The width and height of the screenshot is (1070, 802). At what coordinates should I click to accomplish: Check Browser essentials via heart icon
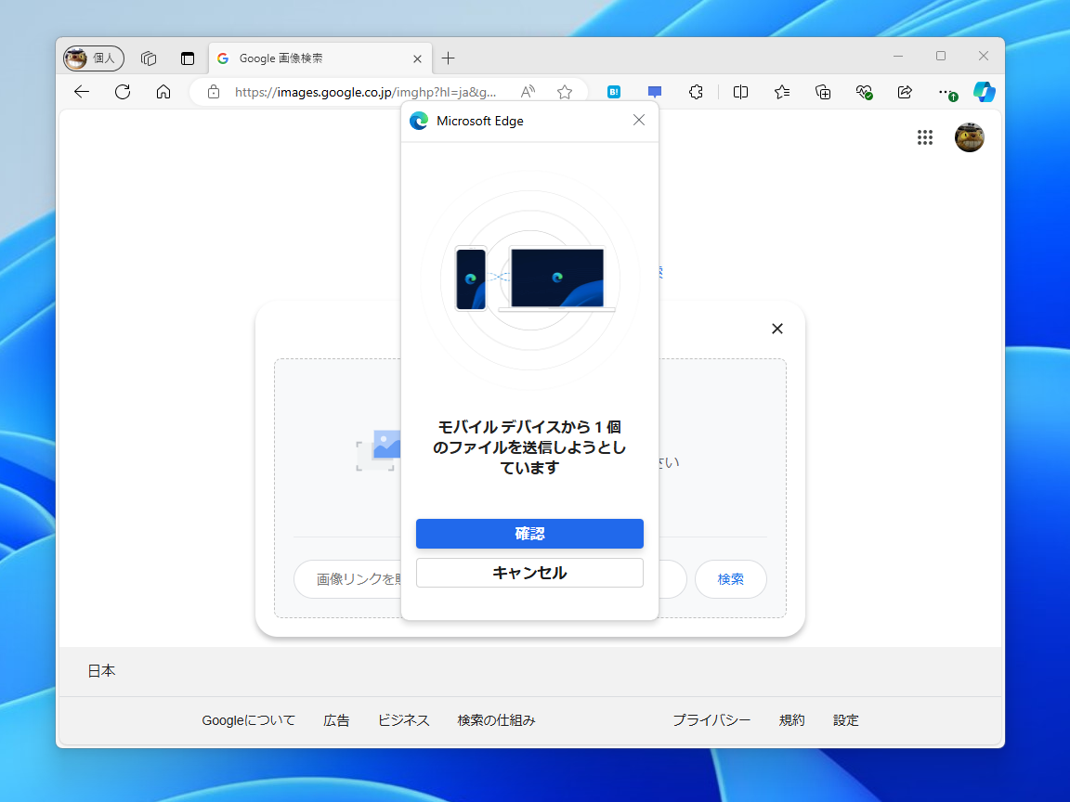[x=864, y=92]
